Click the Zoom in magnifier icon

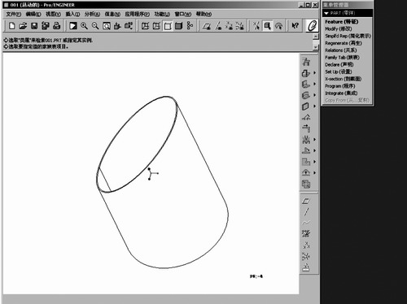tap(84, 26)
